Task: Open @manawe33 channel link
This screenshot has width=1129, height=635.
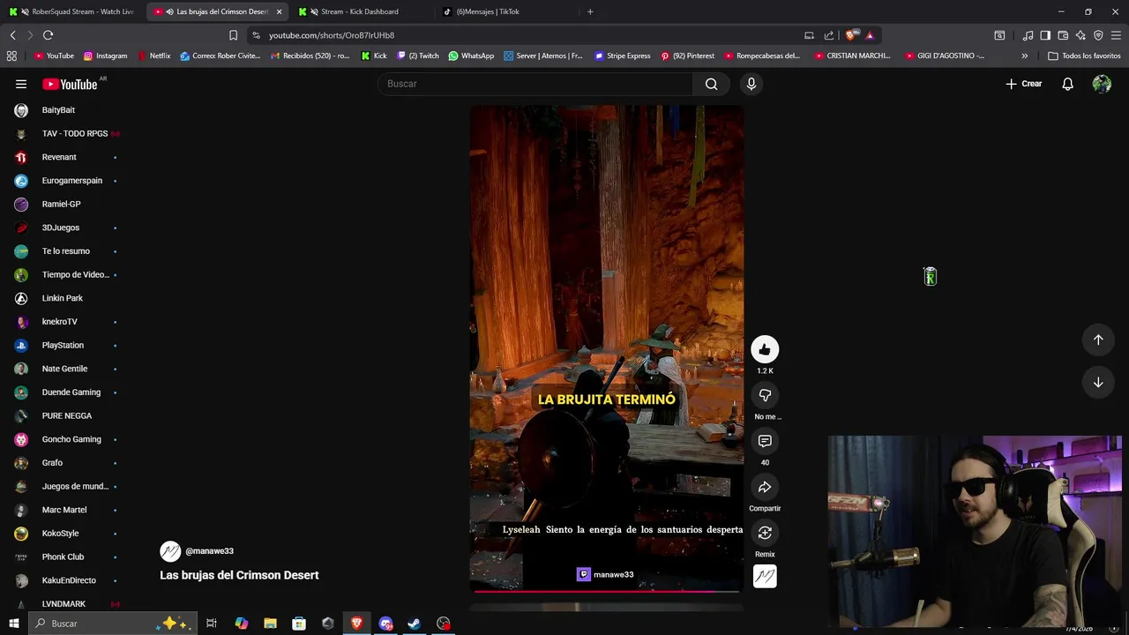Action: (209, 551)
